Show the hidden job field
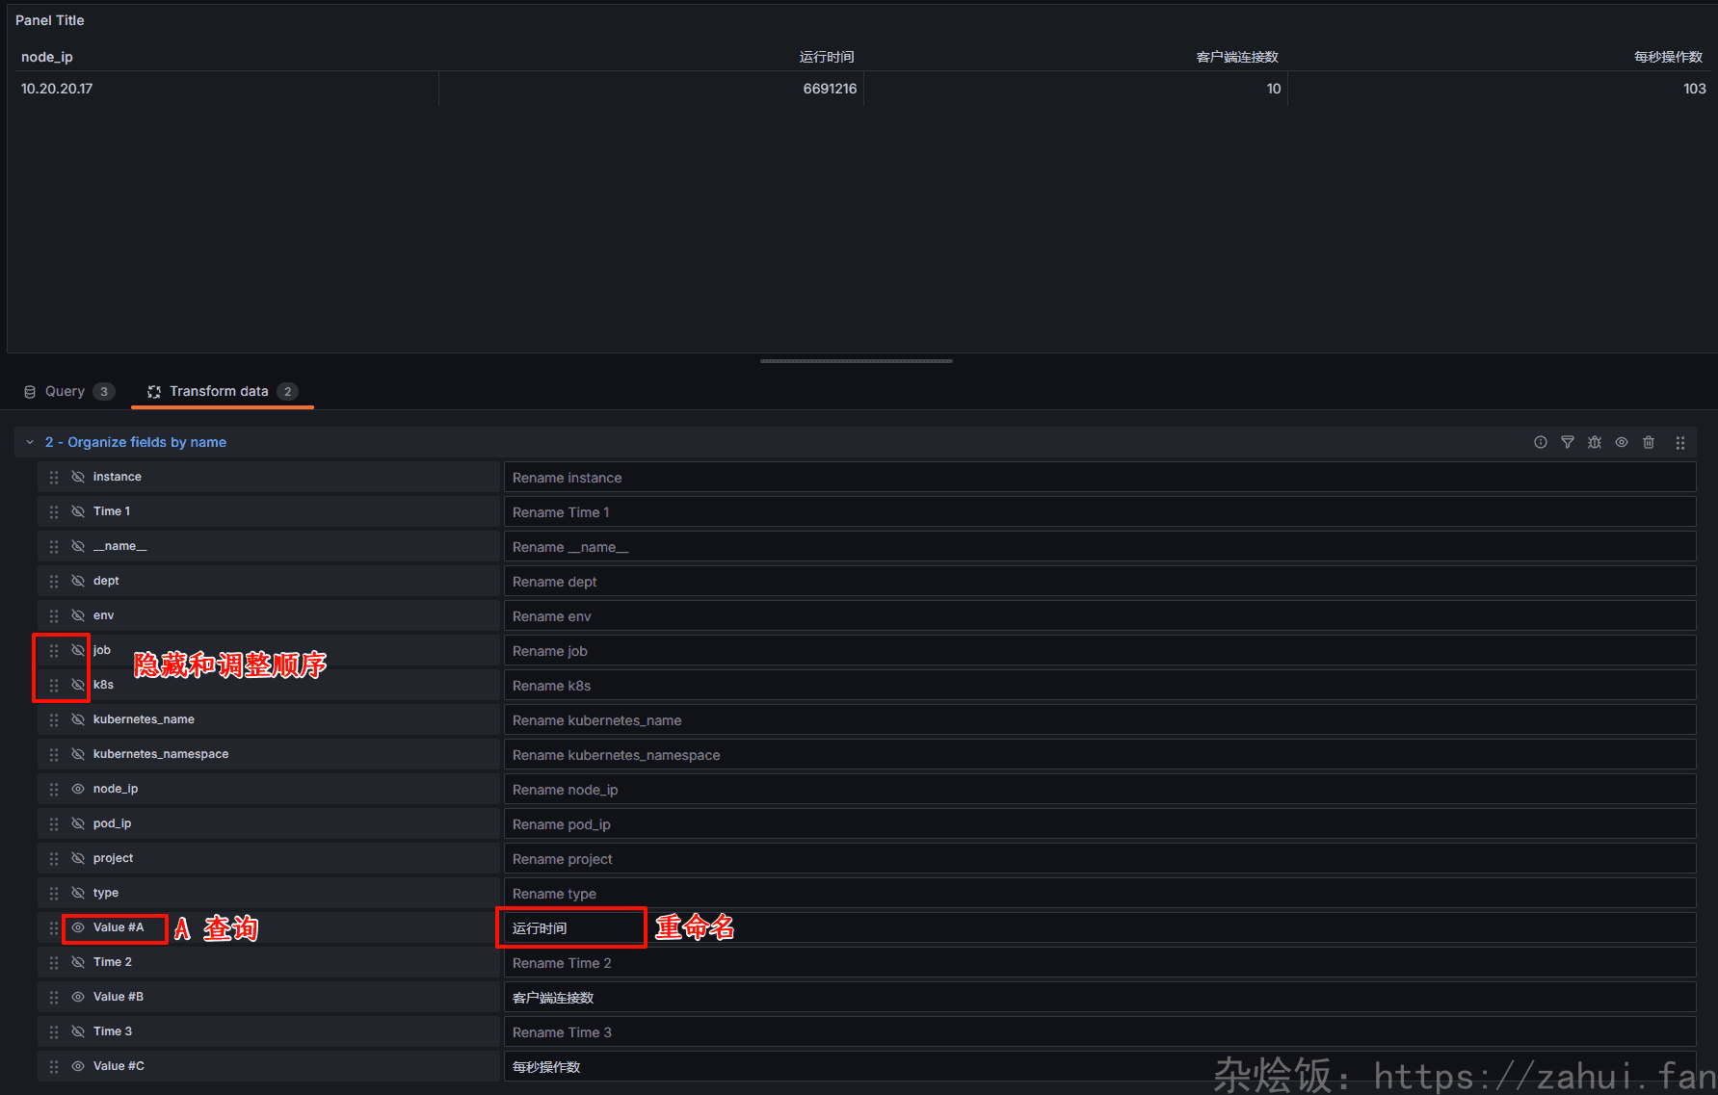This screenshot has width=1718, height=1095. click(x=78, y=650)
